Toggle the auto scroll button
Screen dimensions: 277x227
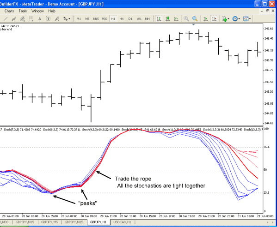[206, 18]
